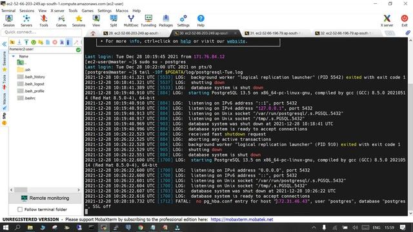Open the Servers toolbar icon
The width and height of the screenshot is (413, 232).
pyautogui.click(x=26, y=21)
